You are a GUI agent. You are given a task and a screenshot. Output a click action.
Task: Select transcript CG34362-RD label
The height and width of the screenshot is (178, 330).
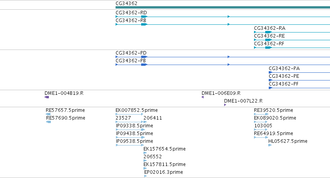tap(131, 13)
